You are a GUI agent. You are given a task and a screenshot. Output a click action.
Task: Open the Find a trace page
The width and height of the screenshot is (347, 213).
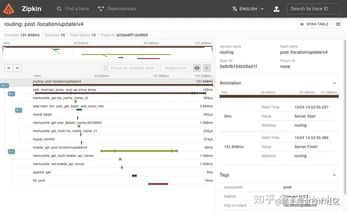73,9
